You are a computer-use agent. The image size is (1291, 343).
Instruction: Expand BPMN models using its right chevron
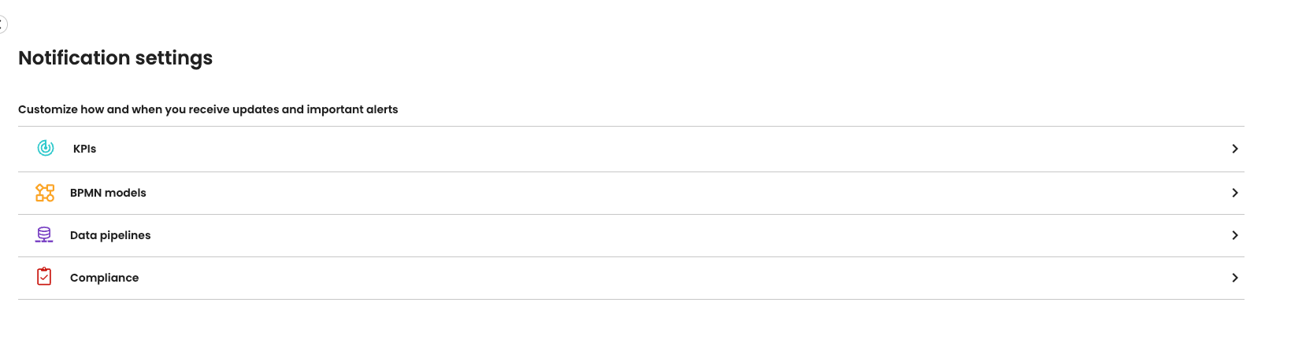pos(1234,193)
